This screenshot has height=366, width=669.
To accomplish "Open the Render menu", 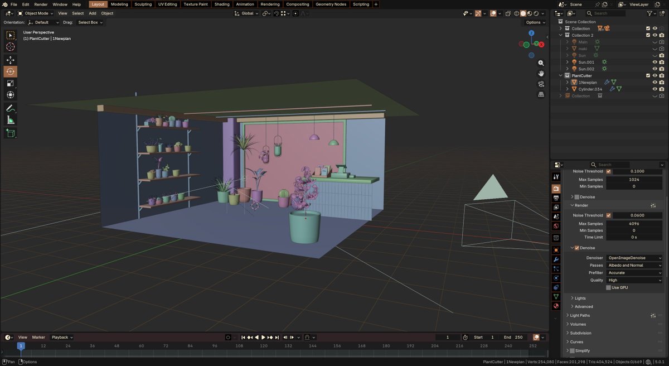I will point(41,4).
